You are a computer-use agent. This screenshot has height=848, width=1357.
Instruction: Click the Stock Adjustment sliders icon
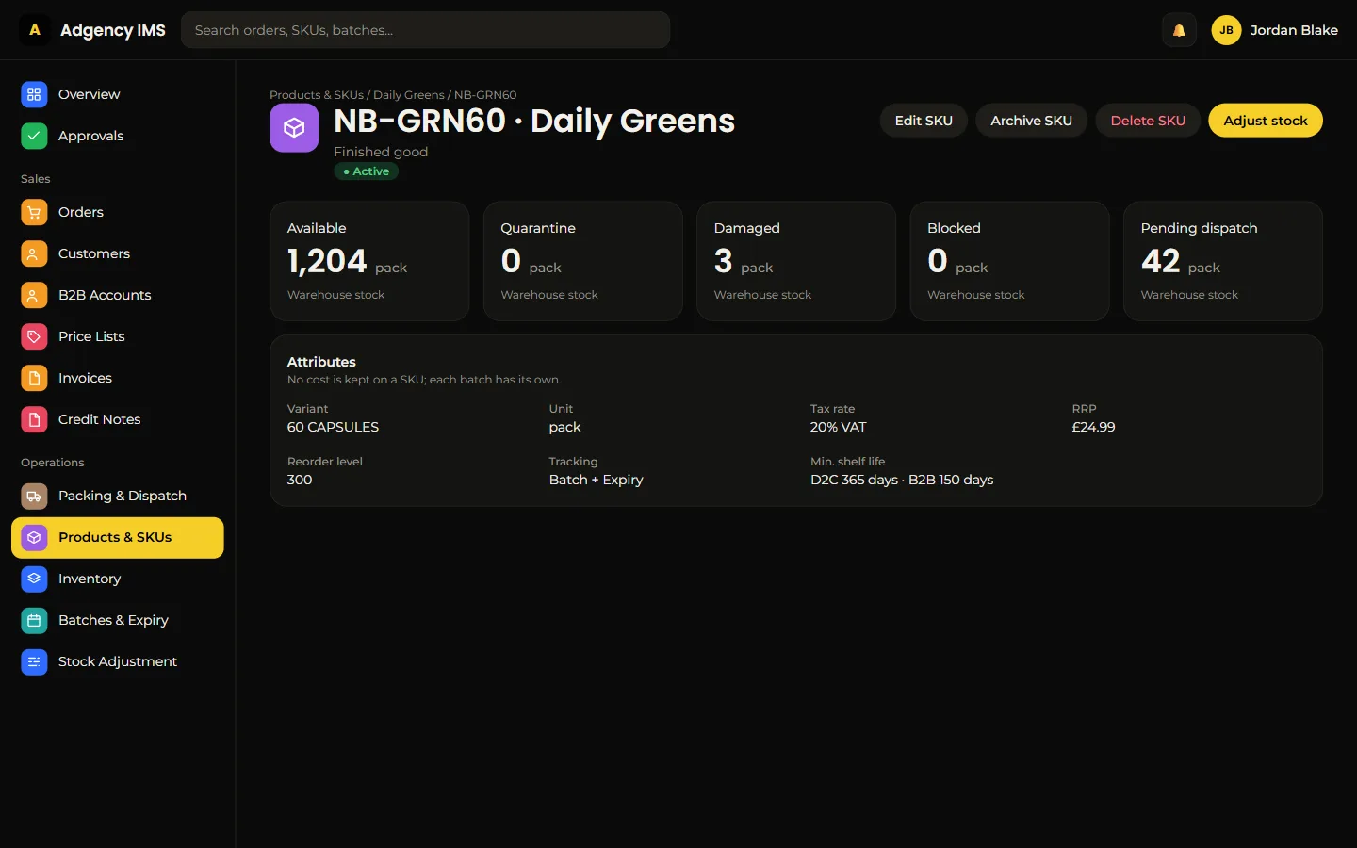pyautogui.click(x=34, y=661)
